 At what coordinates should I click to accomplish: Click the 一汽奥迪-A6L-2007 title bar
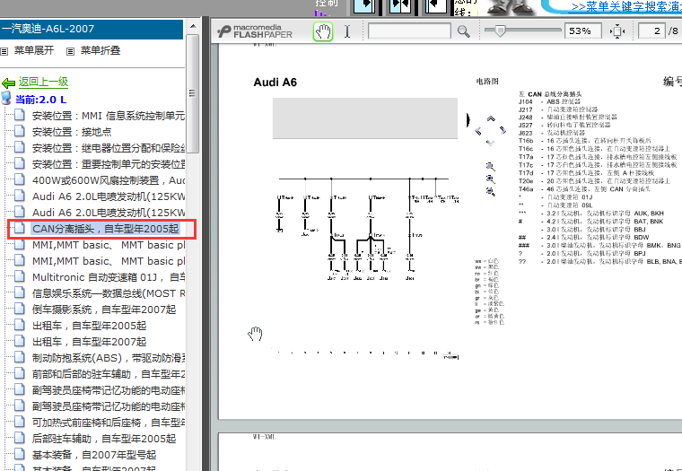click(92, 29)
